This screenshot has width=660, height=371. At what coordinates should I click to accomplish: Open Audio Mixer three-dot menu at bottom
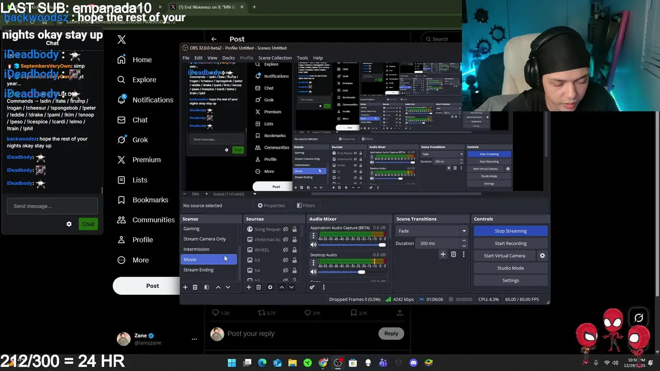pyautogui.click(x=324, y=287)
